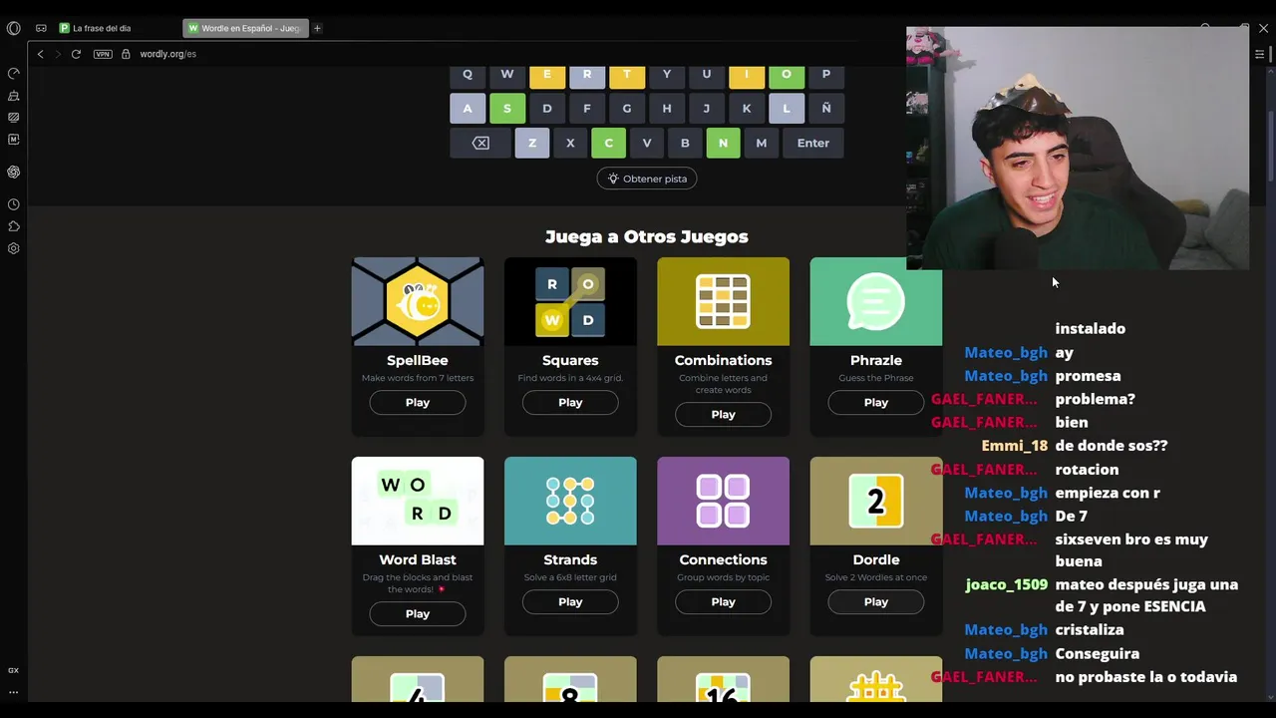Click the backspace key on Wordle keyboard

coord(480,143)
